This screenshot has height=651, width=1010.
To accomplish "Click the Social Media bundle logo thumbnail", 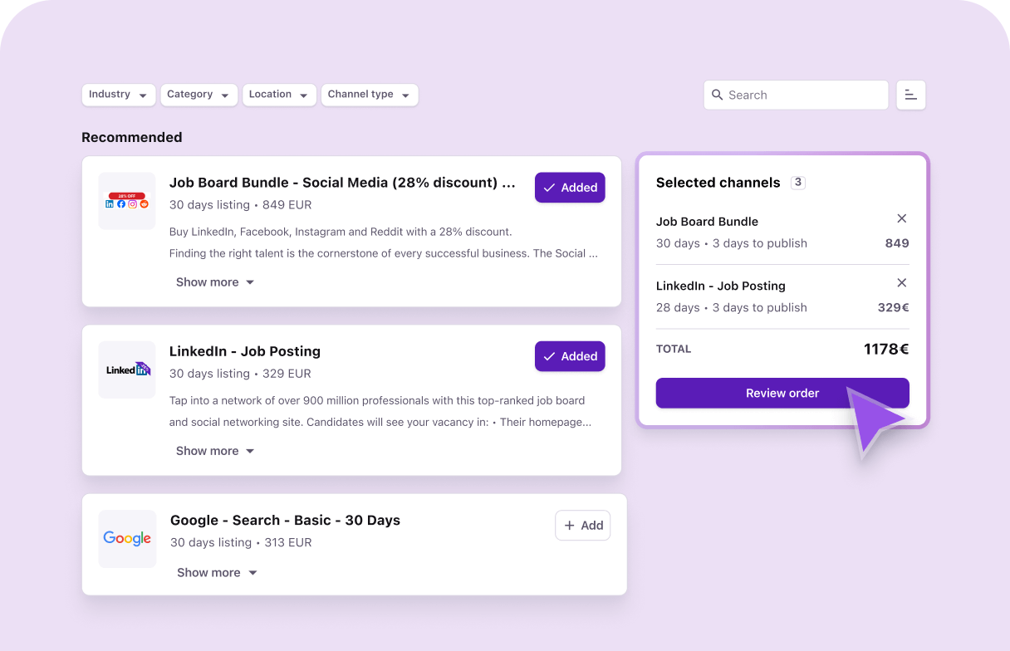I will point(127,201).
